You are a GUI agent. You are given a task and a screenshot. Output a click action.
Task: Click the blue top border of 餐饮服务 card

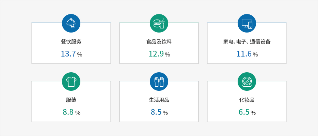coord(47,23)
